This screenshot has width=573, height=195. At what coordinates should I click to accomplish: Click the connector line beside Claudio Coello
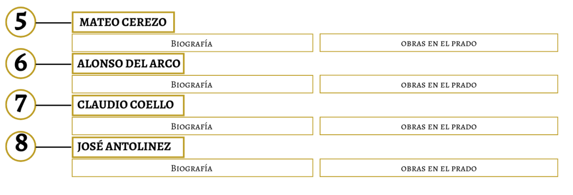pyautogui.click(x=54, y=106)
